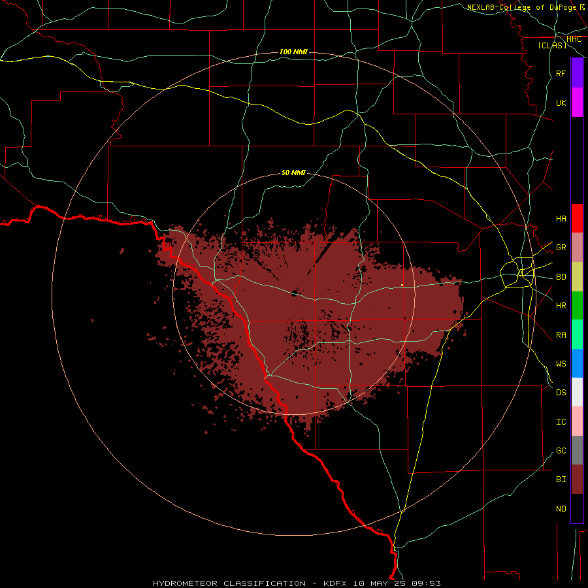The width and height of the screenshot is (588, 588).
Task: Click the magenta UK legend color swatch
Action: coord(577,103)
